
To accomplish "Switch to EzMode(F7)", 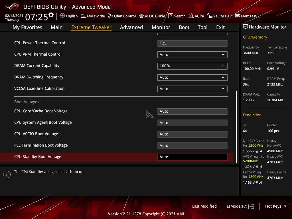I will tap(240, 206).
